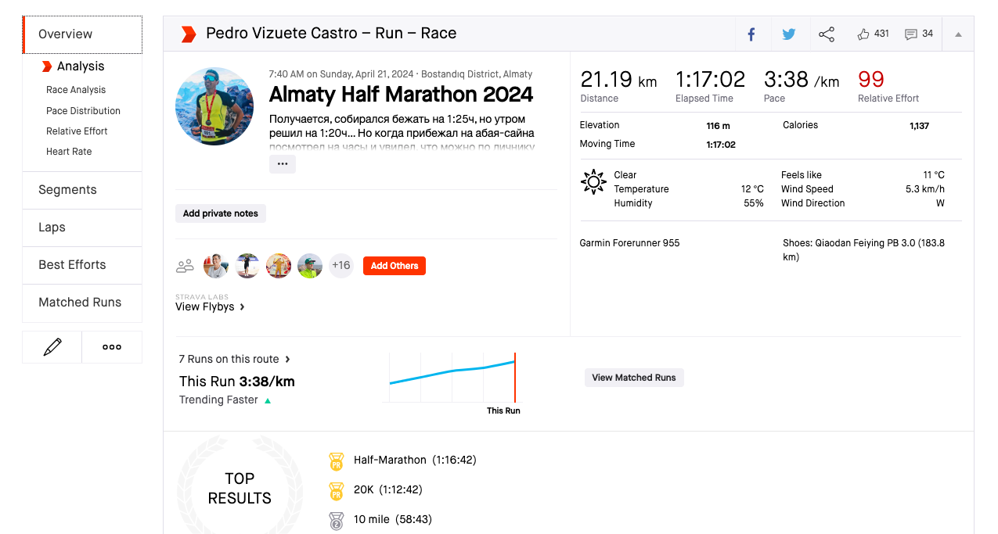
Task: Expand 7 Runs on this route
Action: click(235, 359)
